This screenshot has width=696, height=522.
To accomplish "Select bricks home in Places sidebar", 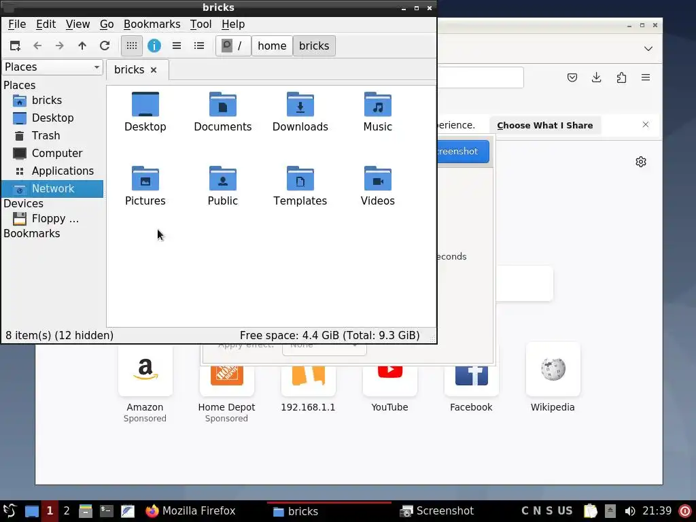I will [52, 101].
